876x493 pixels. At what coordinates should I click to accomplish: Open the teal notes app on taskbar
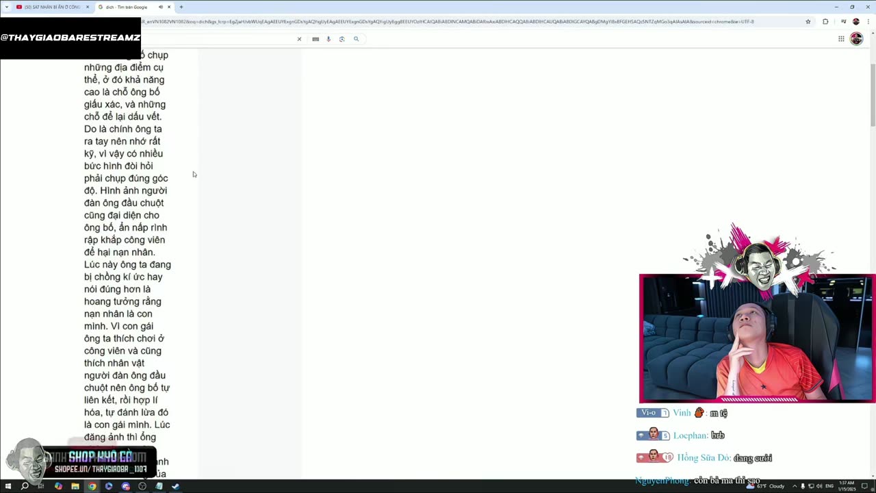pyautogui.click(x=159, y=486)
